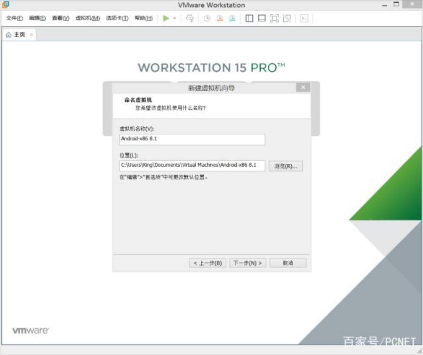The width and height of the screenshot is (423, 355).
Task: Select the 主页 tab
Action: point(19,35)
